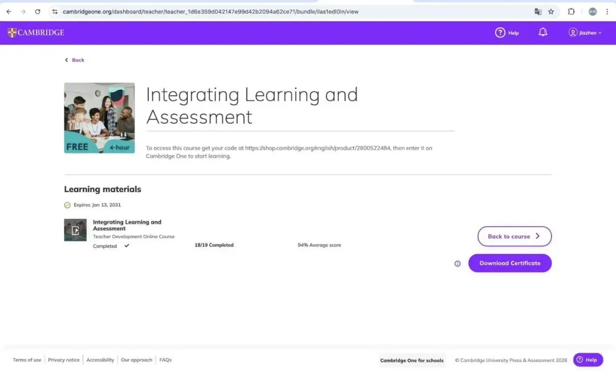Click Cambridge One for schools button
The width and height of the screenshot is (616, 371).
[x=412, y=360]
